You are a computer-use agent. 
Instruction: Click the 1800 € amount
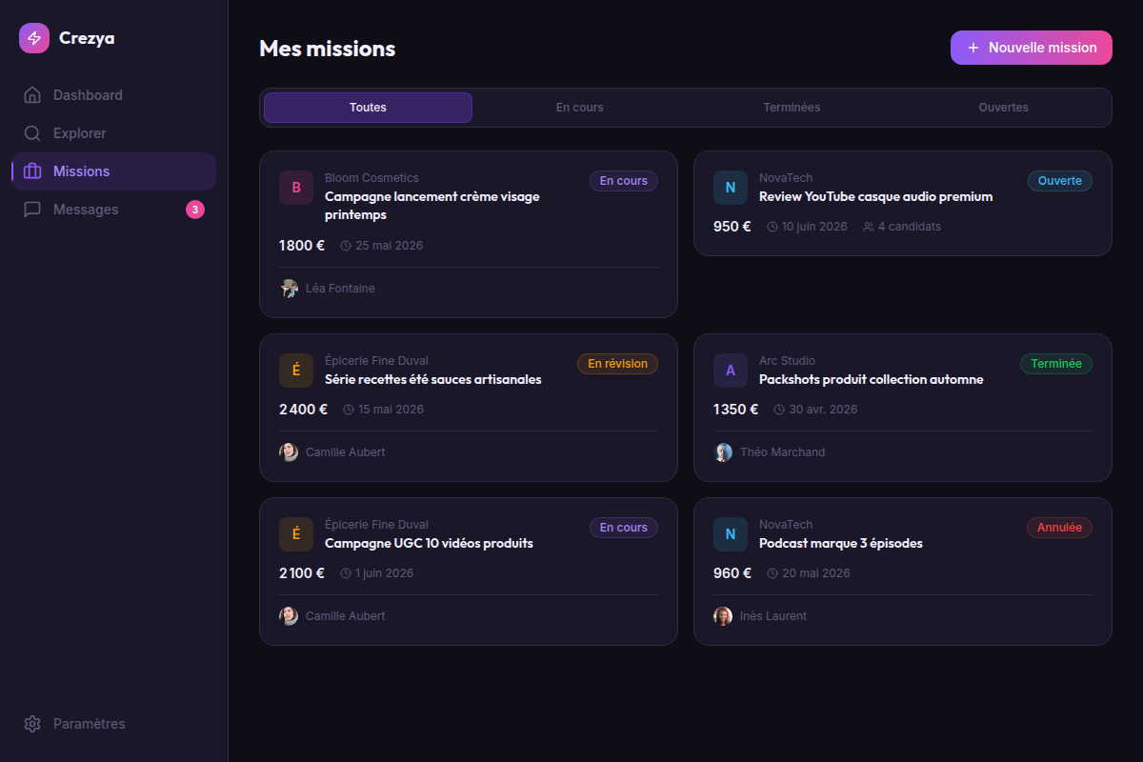pyautogui.click(x=302, y=246)
